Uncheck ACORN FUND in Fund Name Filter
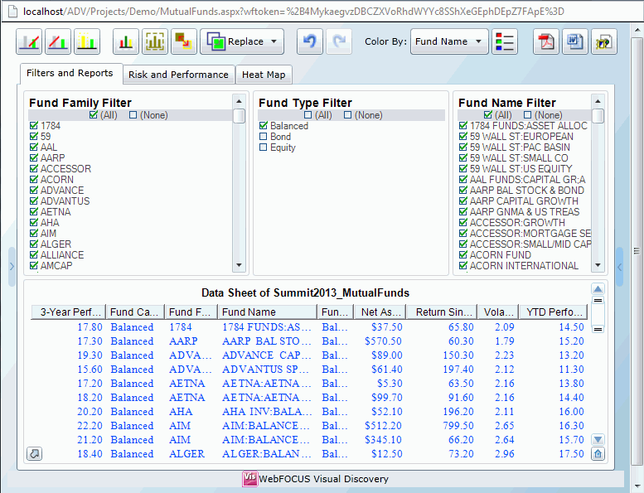The height and width of the screenshot is (493, 644). (463, 254)
